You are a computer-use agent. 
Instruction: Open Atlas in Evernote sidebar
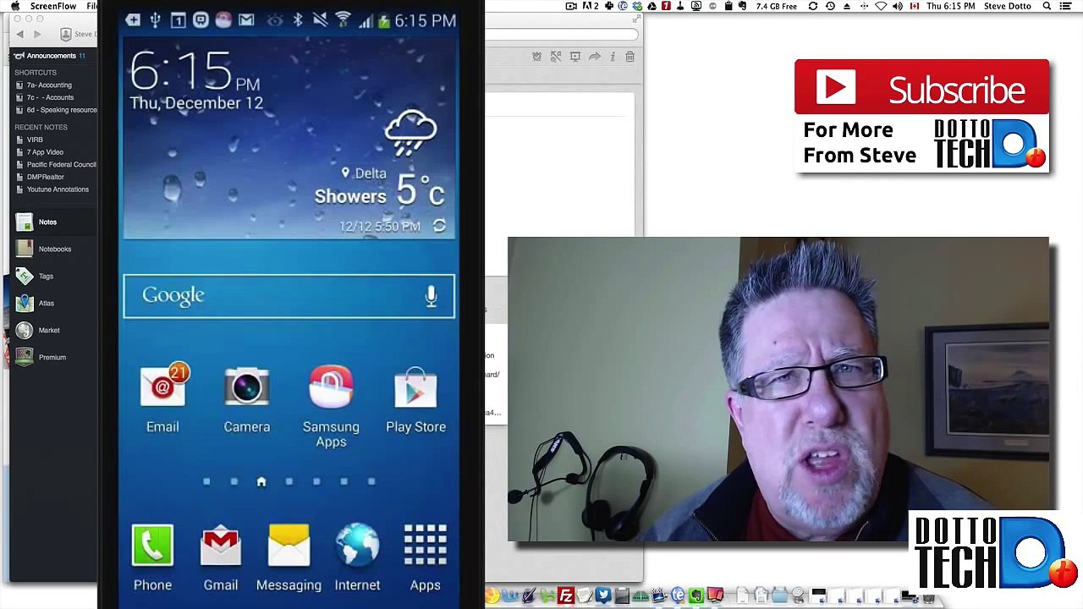(46, 303)
